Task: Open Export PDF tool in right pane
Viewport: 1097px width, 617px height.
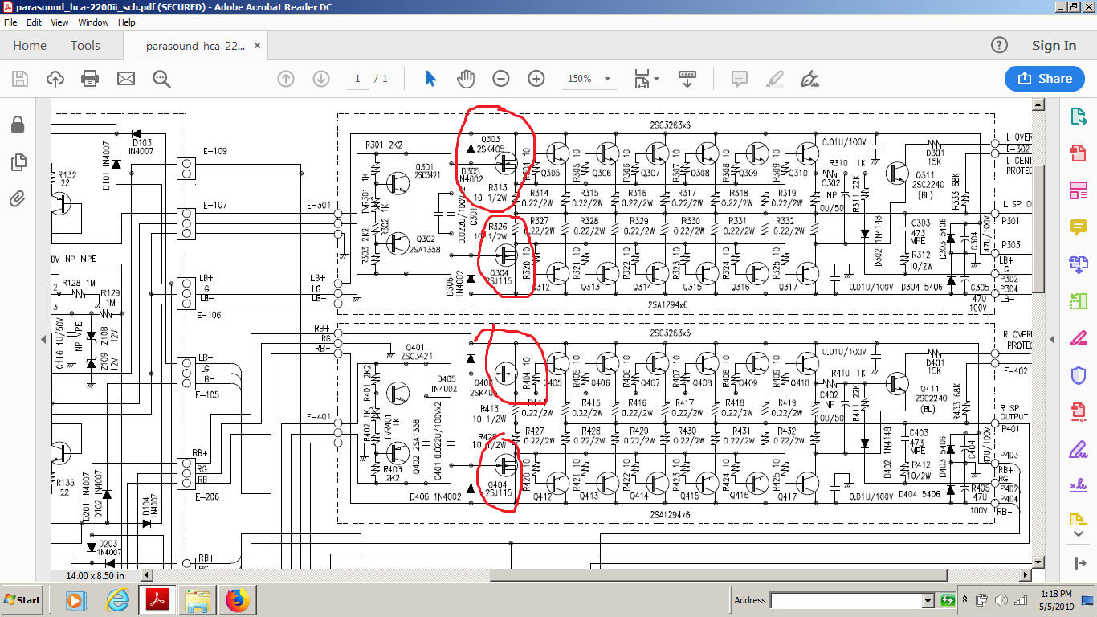Action: click(1079, 116)
